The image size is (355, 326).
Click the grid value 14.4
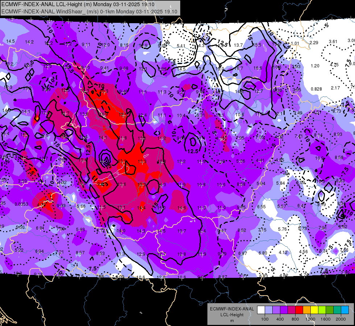[141, 208]
